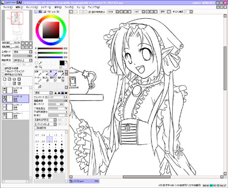Enable the clipping group checkbox
Image resolution: width=228 pixels, height=188 pixels.
3,71
